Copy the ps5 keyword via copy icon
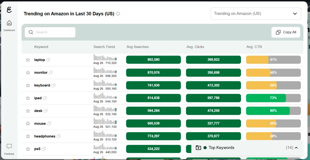Viewport: 310px width, 160px height. (44, 149)
